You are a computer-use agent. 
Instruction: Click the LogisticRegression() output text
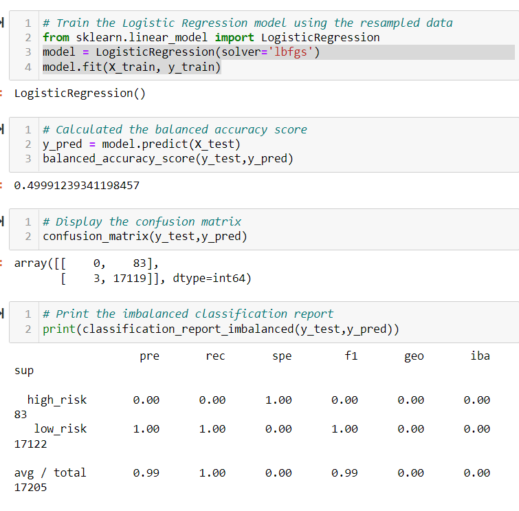click(x=80, y=94)
